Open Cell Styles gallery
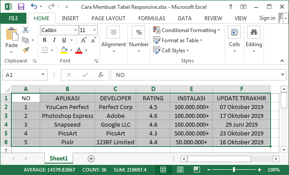 [x=171, y=50]
